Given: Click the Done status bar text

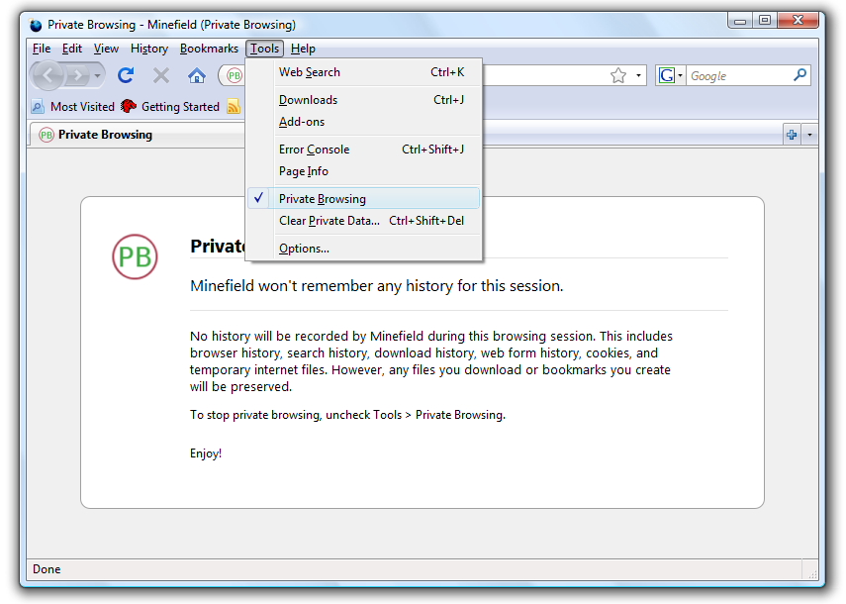Looking at the screenshot, I should click(47, 569).
